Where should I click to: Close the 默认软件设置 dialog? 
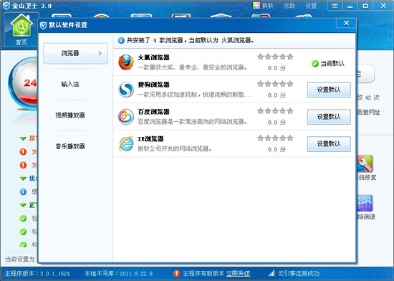346,23
